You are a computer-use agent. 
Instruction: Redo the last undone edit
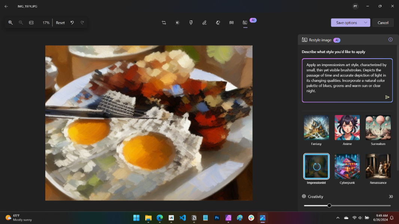pos(82,22)
